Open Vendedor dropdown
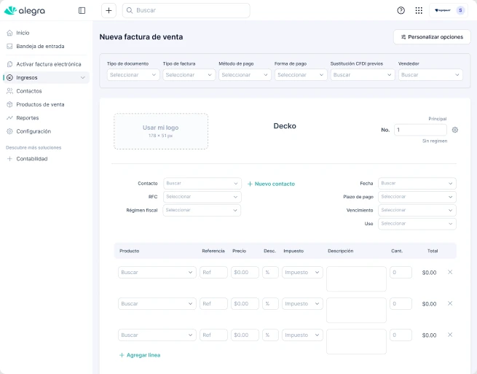Viewport: 477px width, 374px height. point(430,75)
